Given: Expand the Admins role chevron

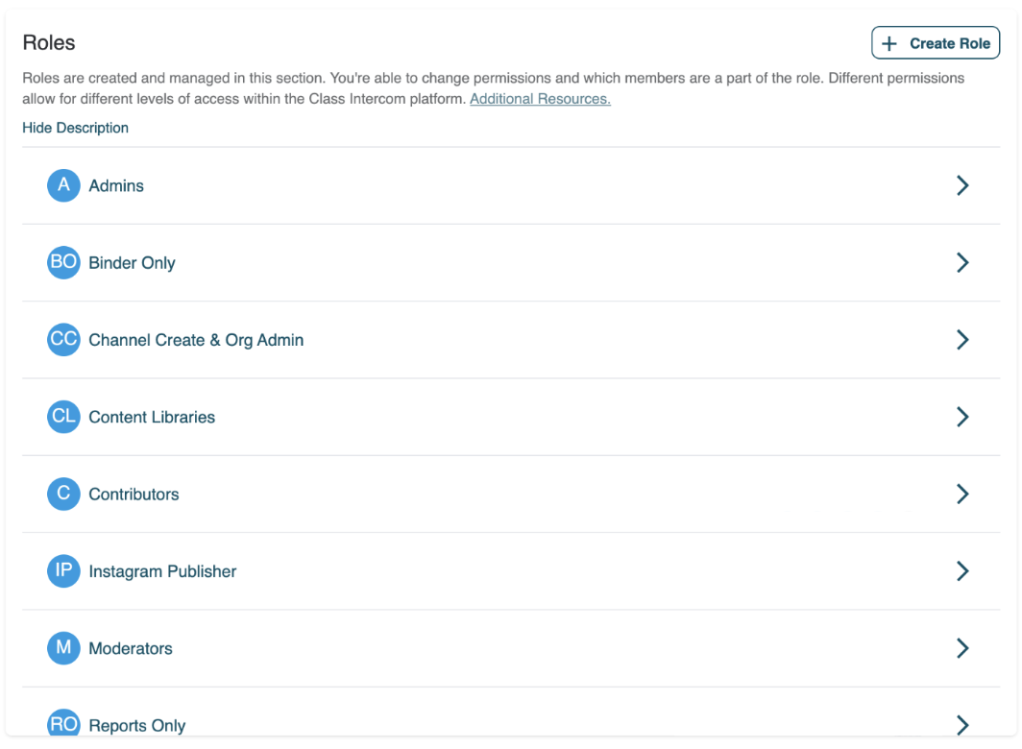Looking at the screenshot, I should [962, 185].
